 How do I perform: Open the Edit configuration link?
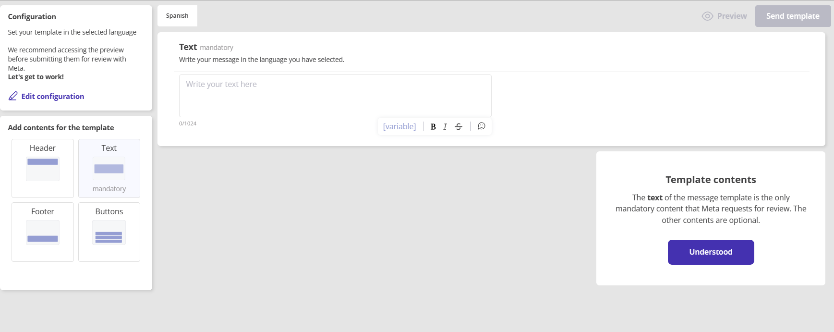53,97
